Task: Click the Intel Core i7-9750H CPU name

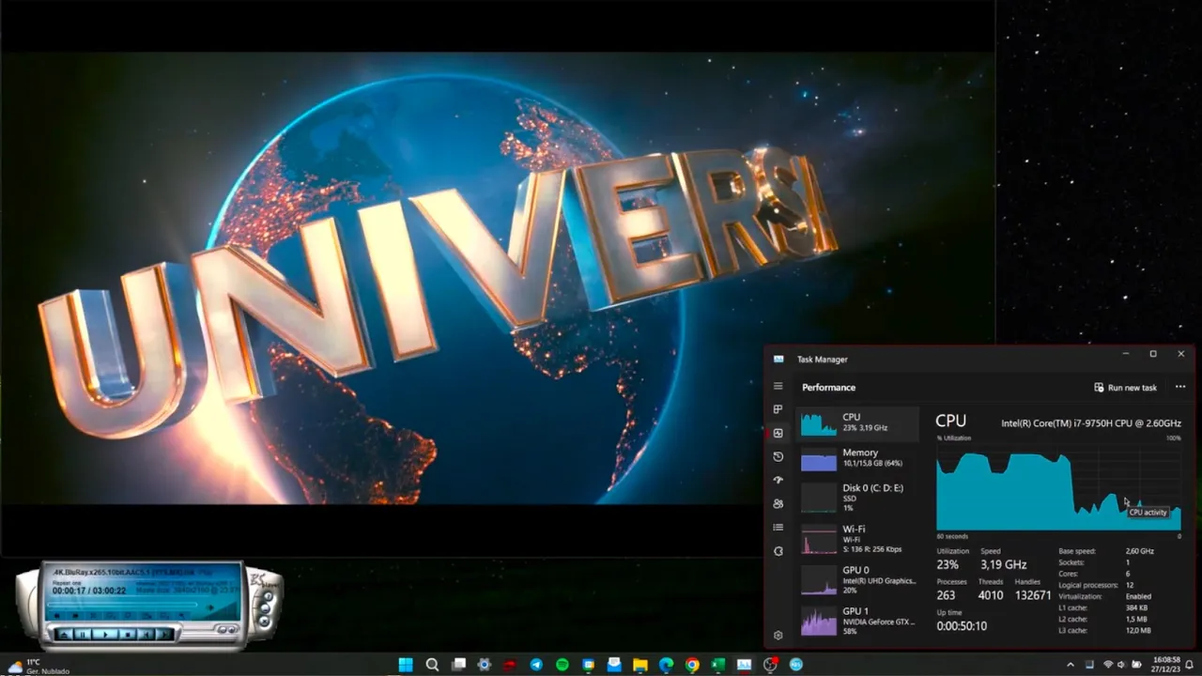Action: pos(1091,423)
